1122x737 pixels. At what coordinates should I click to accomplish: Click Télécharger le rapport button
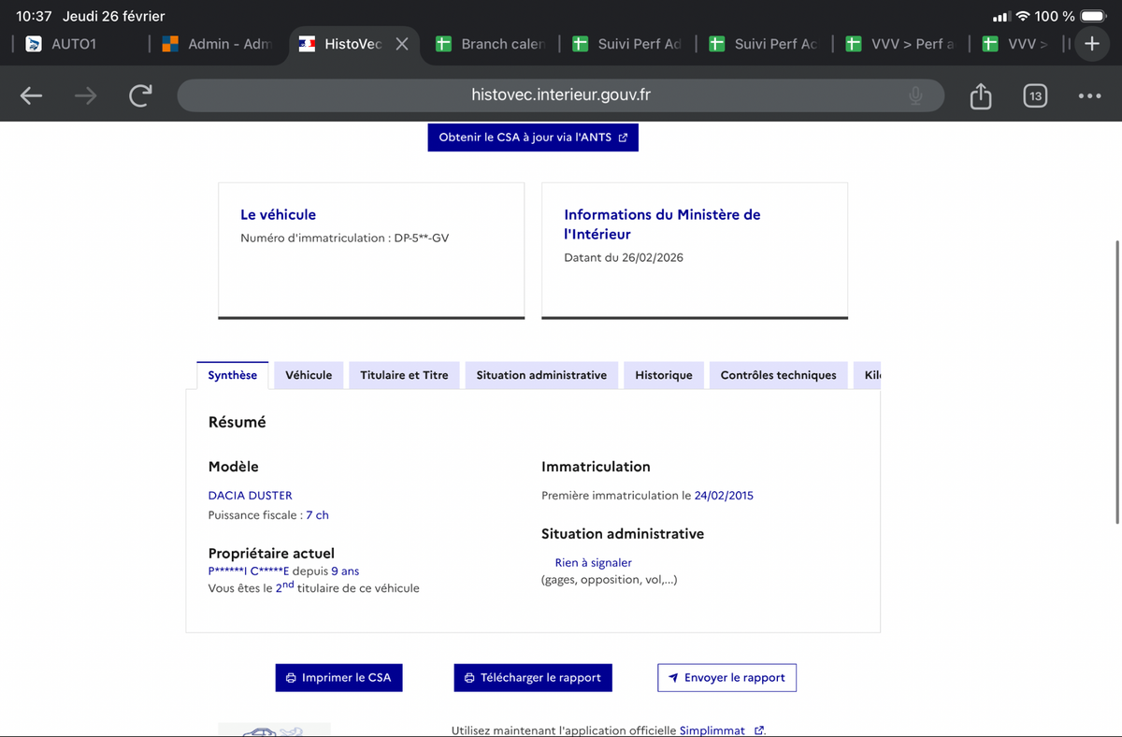pyautogui.click(x=533, y=678)
